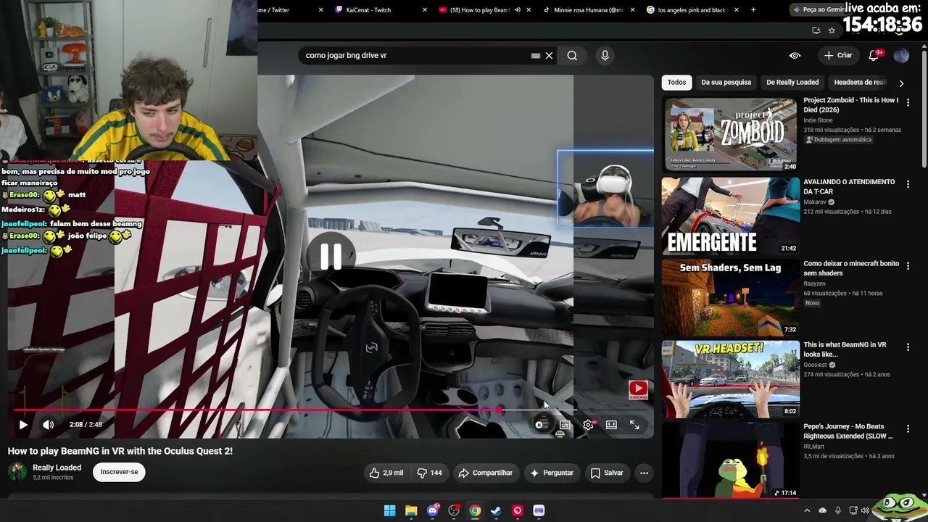Bookmark this page with the star icon
Viewport: 928px width, 522px height.
832,30
